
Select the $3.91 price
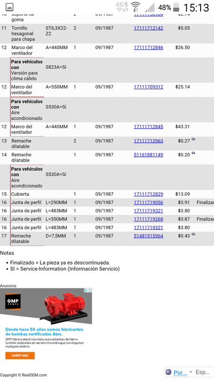[184, 203]
